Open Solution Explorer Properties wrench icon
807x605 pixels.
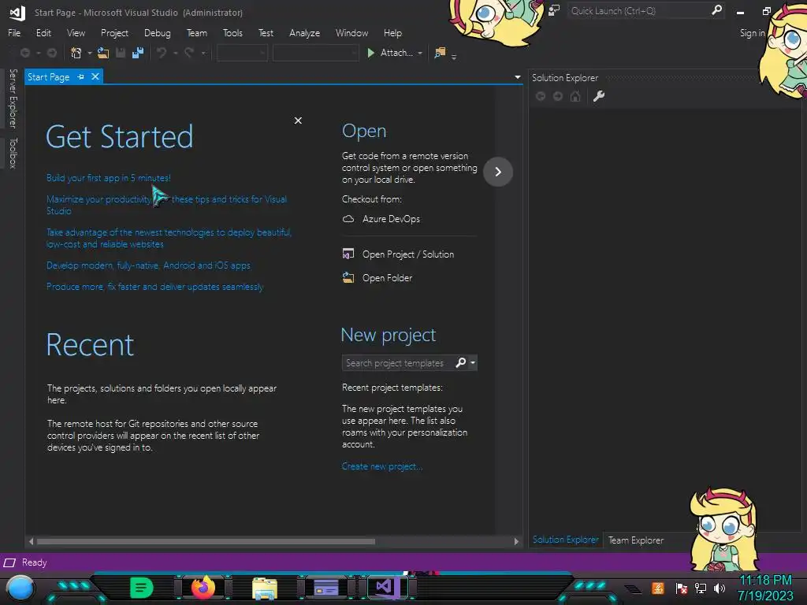pos(599,96)
